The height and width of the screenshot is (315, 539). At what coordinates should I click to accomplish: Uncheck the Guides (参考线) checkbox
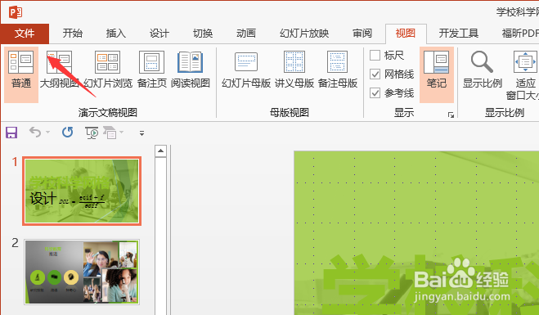[375, 92]
